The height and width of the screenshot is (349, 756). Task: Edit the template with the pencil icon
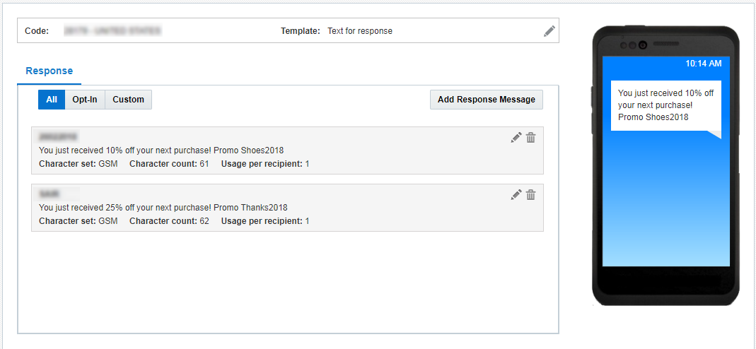click(x=549, y=31)
